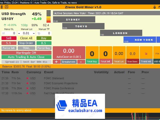This screenshot has width=160, height=120.
Task: Click the FOMC Economic Projections event
Action: (x=61, y=83)
